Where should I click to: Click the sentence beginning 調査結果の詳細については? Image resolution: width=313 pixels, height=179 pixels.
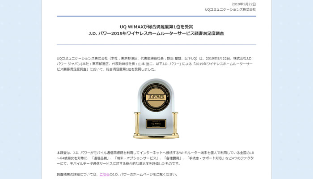click(117, 175)
